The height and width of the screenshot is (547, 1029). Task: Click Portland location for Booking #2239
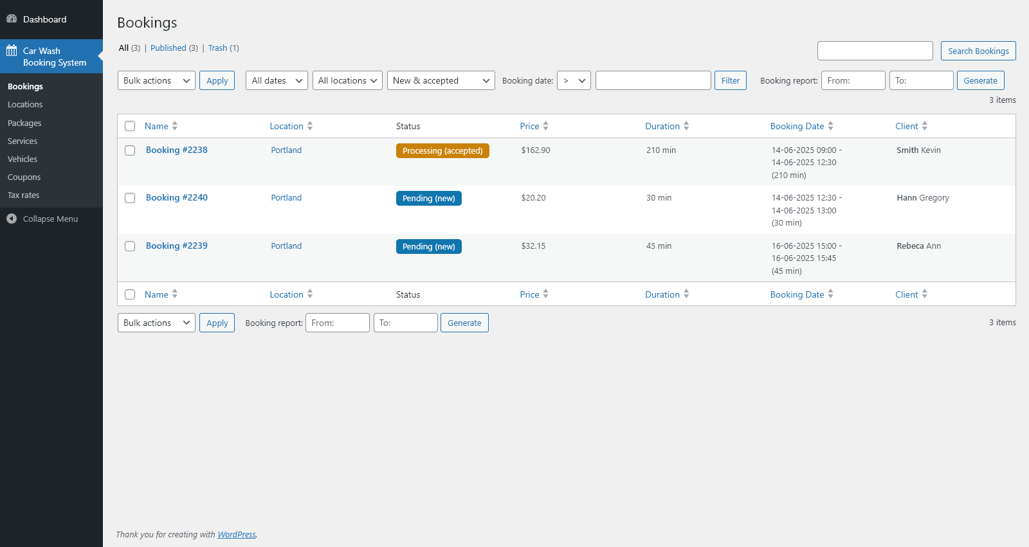pos(286,246)
